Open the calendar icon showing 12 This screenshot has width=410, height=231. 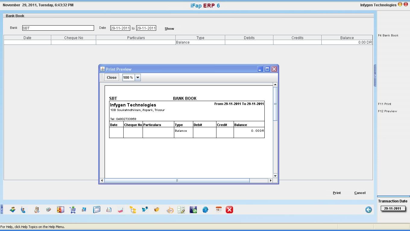click(219, 210)
